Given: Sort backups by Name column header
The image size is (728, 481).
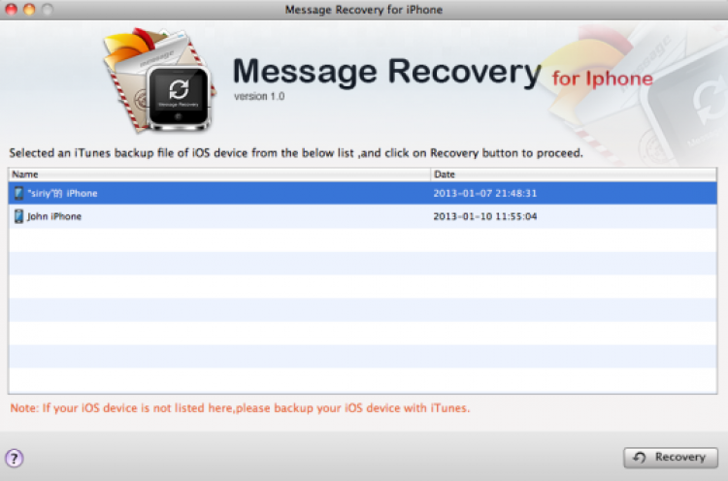Looking at the screenshot, I should coord(219,175).
